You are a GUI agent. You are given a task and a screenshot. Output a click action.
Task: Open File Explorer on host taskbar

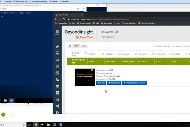48,125
